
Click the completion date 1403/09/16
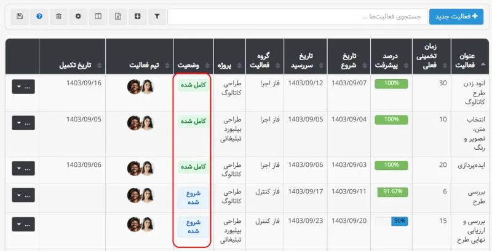pos(84,83)
